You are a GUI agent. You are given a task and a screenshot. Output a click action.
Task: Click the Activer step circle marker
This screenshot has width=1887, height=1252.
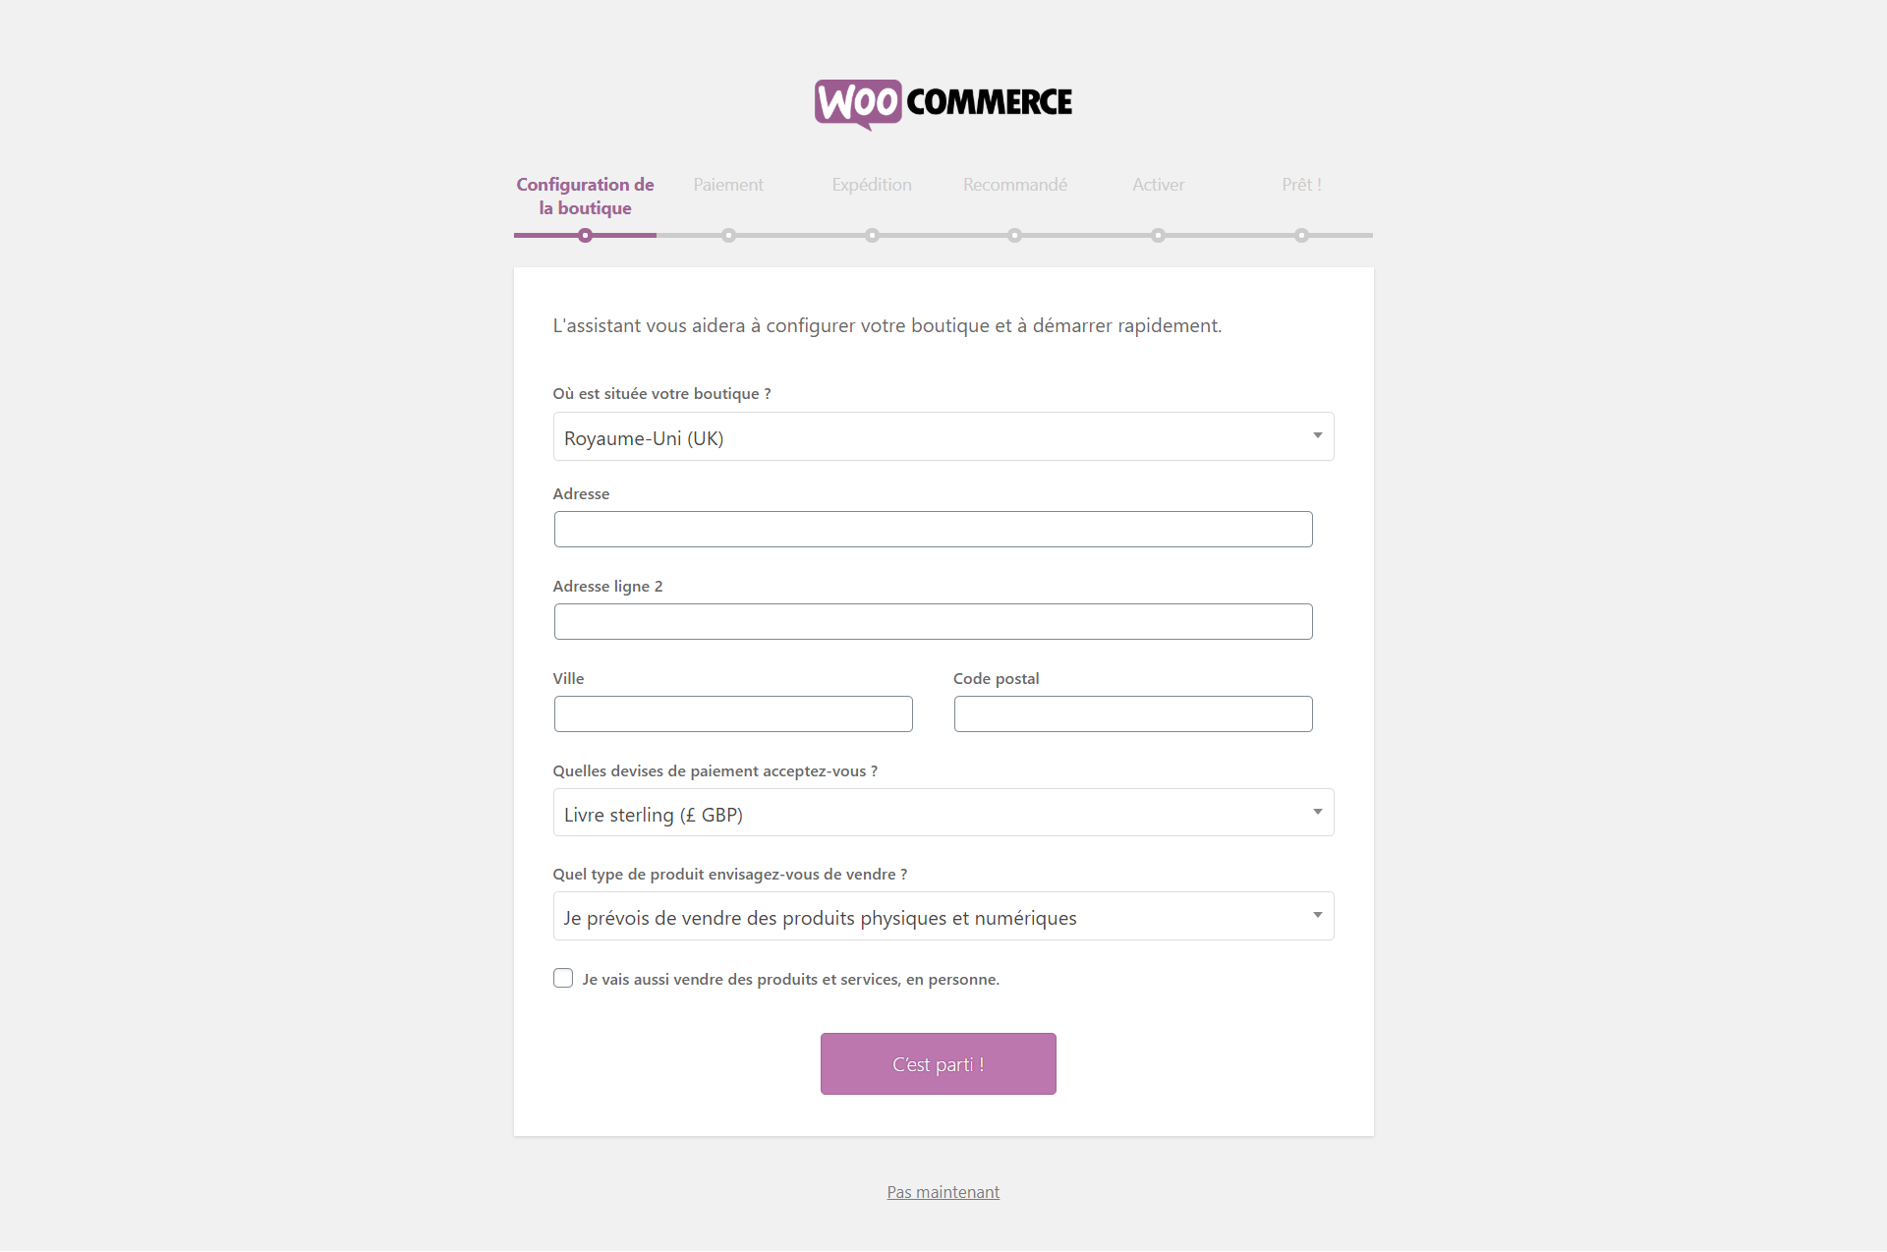click(1159, 236)
